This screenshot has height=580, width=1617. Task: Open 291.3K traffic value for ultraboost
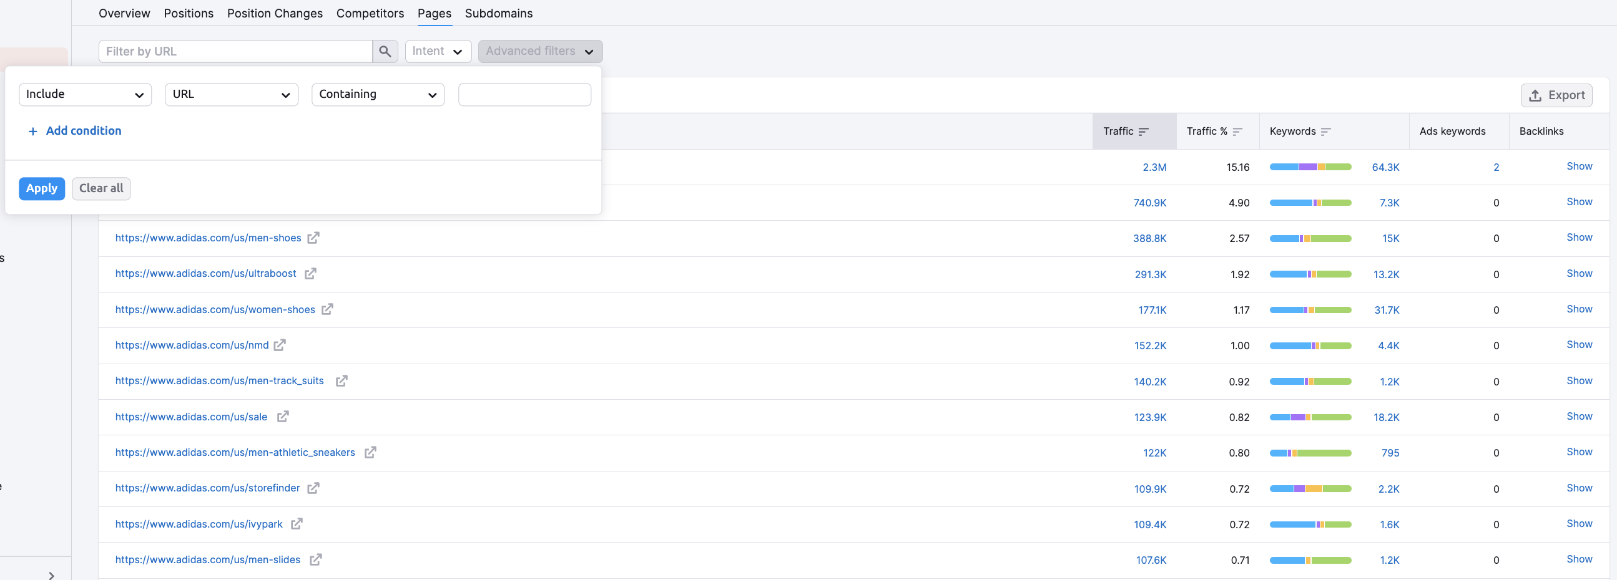click(x=1150, y=274)
